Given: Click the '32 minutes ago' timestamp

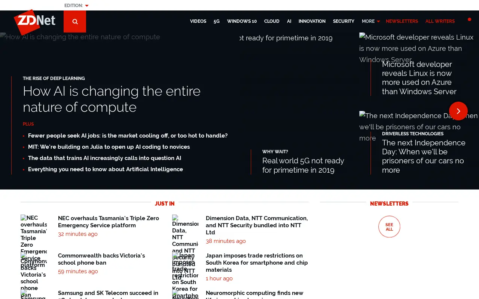Looking at the screenshot, I should pyautogui.click(x=78, y=234).
